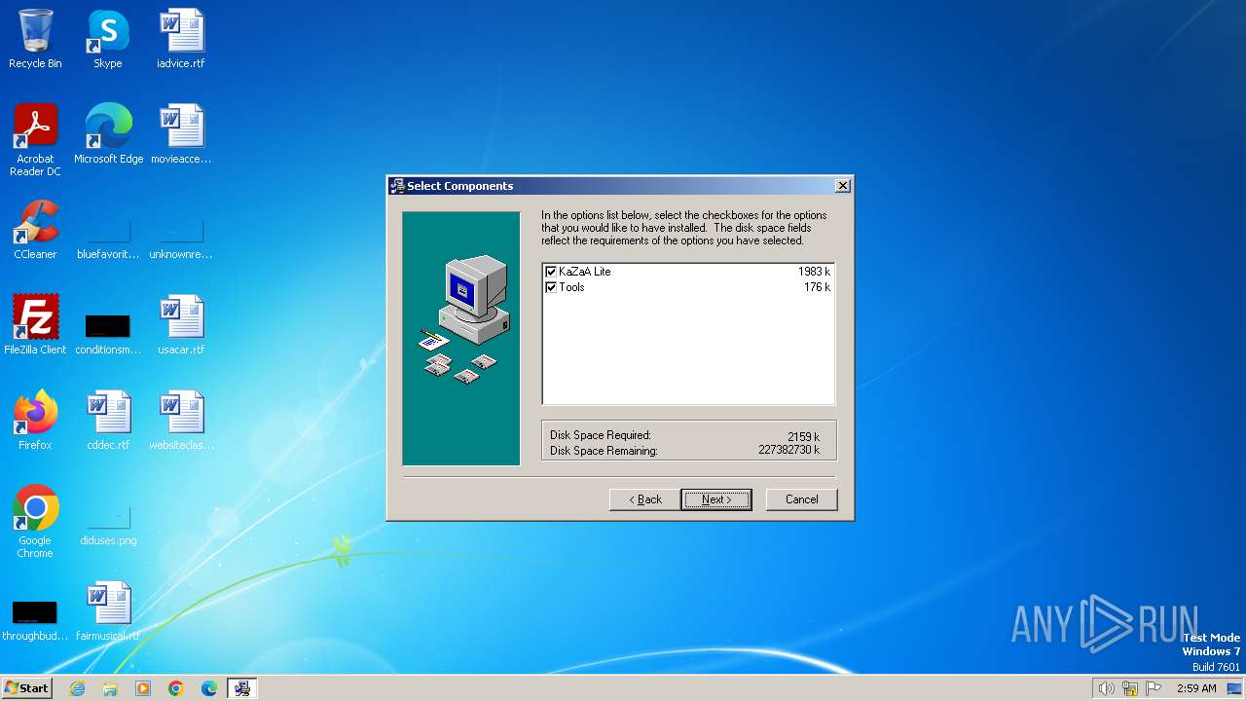Select the Tools list row text
The width and height of the screenshot is (1246, 701).
[571, 287]
